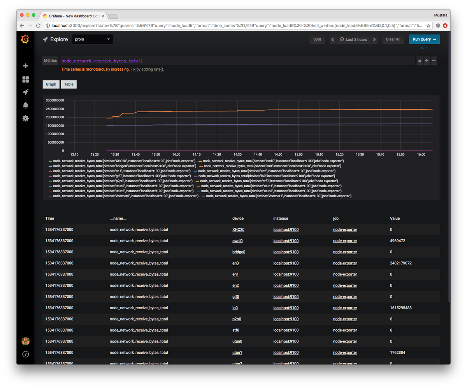The height and width of the screenshot is (388, 467).
Task: Toggle the Table view button
Action: tap(68, 84)
